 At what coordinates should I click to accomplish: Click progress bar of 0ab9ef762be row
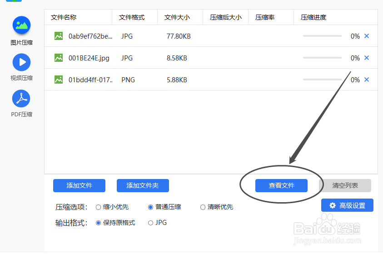tap(322, 36)
